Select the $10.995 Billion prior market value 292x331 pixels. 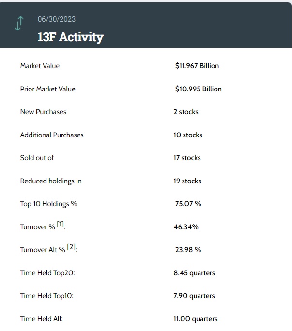coord(198,89)
